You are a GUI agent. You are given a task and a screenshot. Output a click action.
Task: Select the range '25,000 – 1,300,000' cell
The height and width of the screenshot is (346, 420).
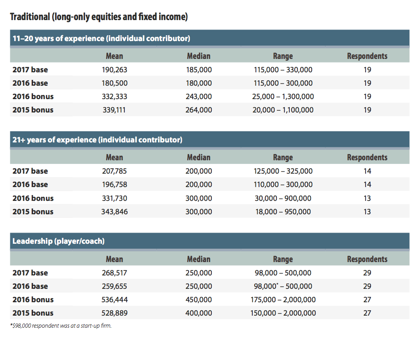[283, 96]
